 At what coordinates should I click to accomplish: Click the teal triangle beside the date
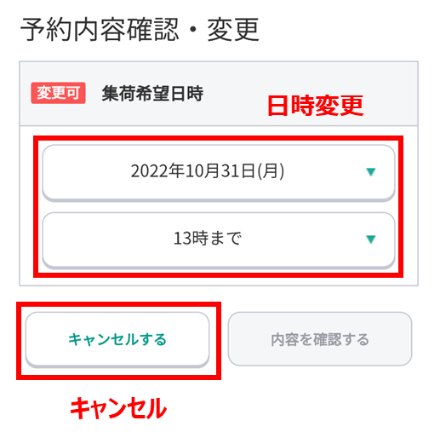pyautogui.click(x=370, y=172)
